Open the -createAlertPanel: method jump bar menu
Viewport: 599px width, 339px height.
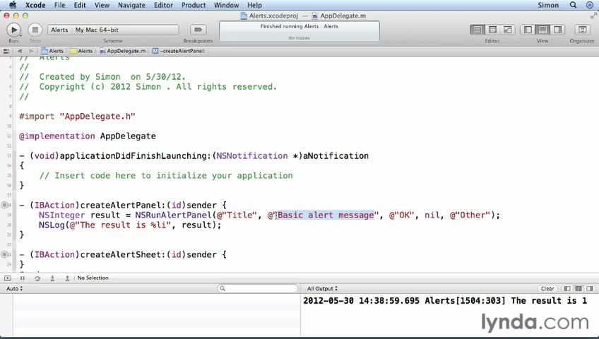[179, 51]
